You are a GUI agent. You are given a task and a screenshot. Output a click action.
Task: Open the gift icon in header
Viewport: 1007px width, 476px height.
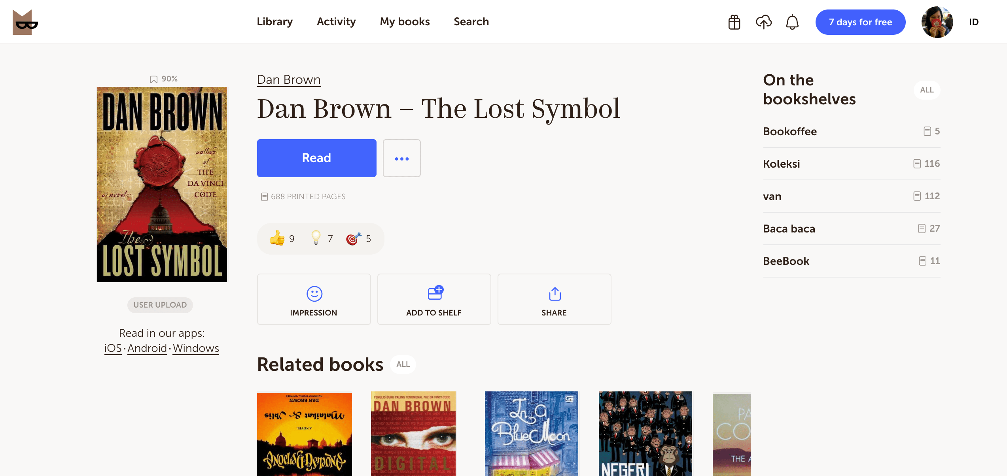click(734, 22)
